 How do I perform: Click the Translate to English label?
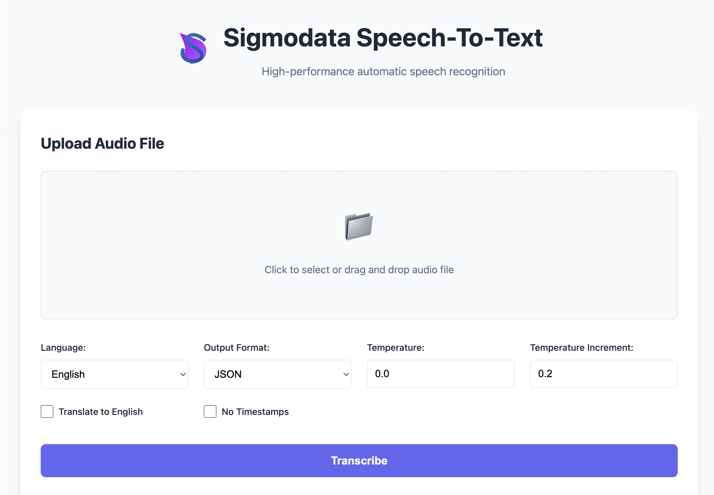point(101,412)
